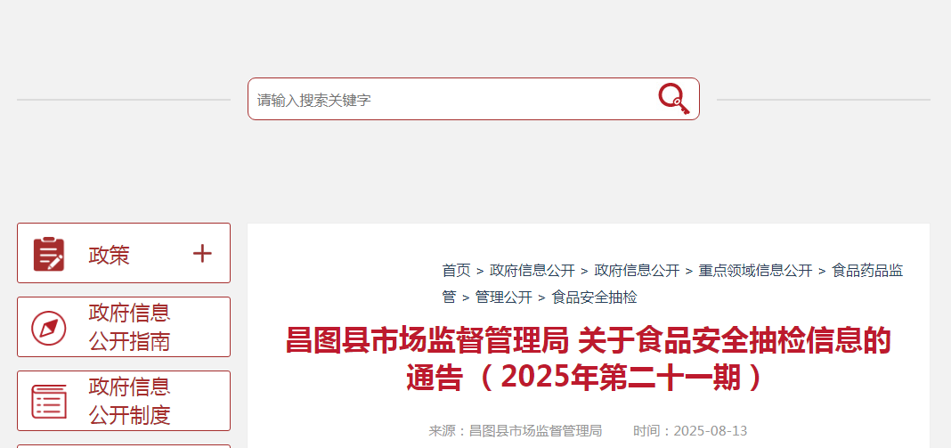This screenshot has height=448, width=951.
Task: Open 政府信息公开制度 in the sidebar
Action: pyautogui.click(x=124, y=401)
